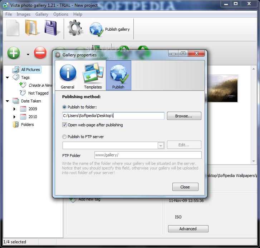Click the 11-Nov-09 12:55:36 date text
Screen dimensions: 260x248
[186, 201]
